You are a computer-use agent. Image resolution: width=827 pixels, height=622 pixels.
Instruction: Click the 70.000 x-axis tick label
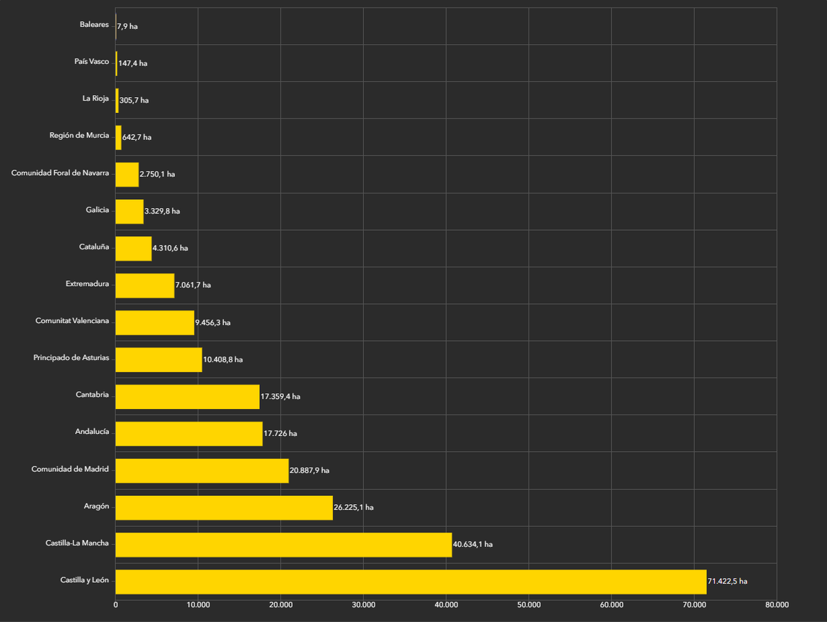click(694, 605)
